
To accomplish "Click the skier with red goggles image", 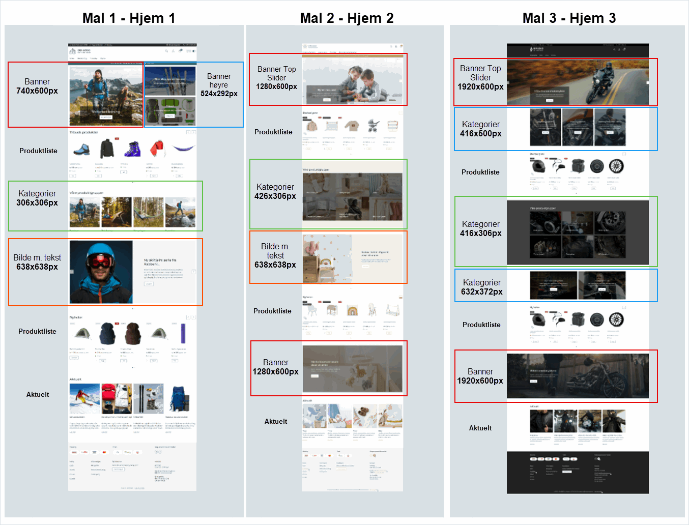I will tap(101, 272).
